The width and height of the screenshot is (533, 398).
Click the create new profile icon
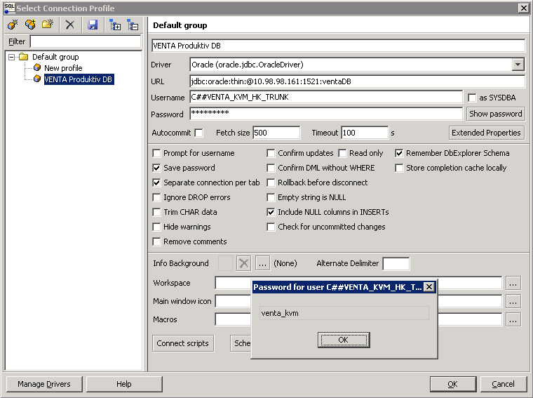pos(12,25)
